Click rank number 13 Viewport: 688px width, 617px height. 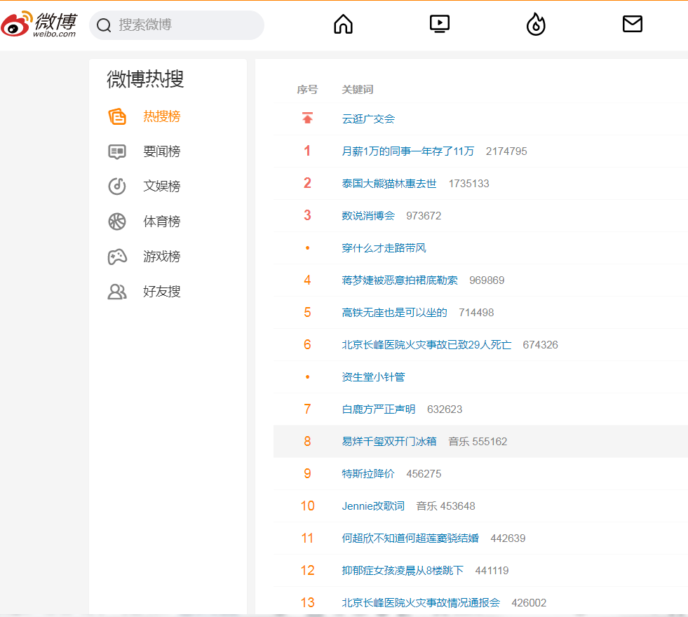(307, 602)
